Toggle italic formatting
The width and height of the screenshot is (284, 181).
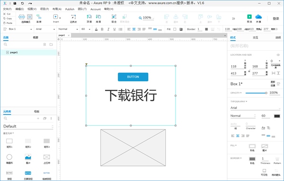point(108,29)
